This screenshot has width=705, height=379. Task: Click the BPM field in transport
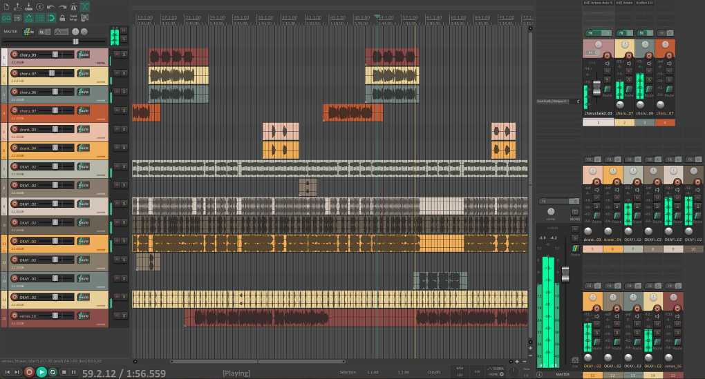tap(460, 372)
